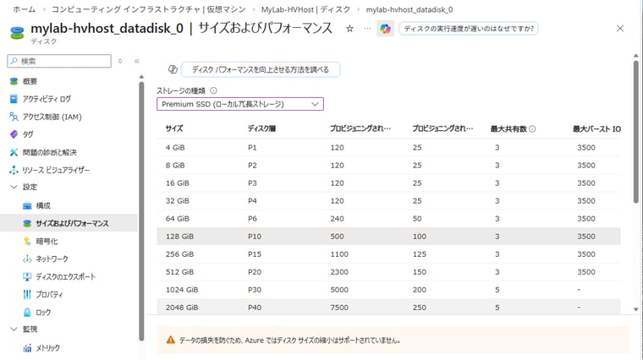This screenshot has width=643, height=360.
Task: Click info icon next to ストレージの種類
Action: click(x=214, y=90)
